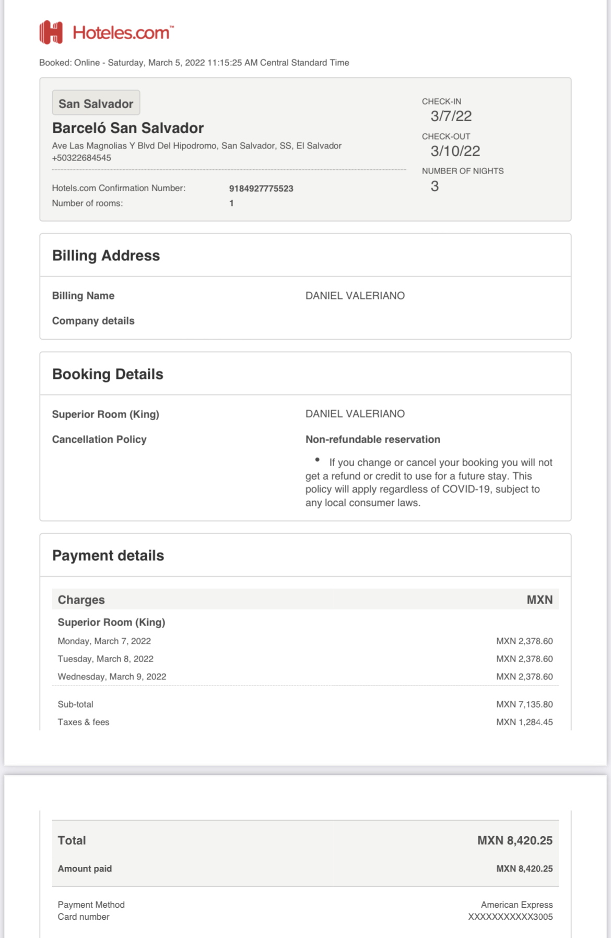Click the Charges header label
Viewport: 611px width, 938px height.
pyautogui.click(x=81, y=600)
